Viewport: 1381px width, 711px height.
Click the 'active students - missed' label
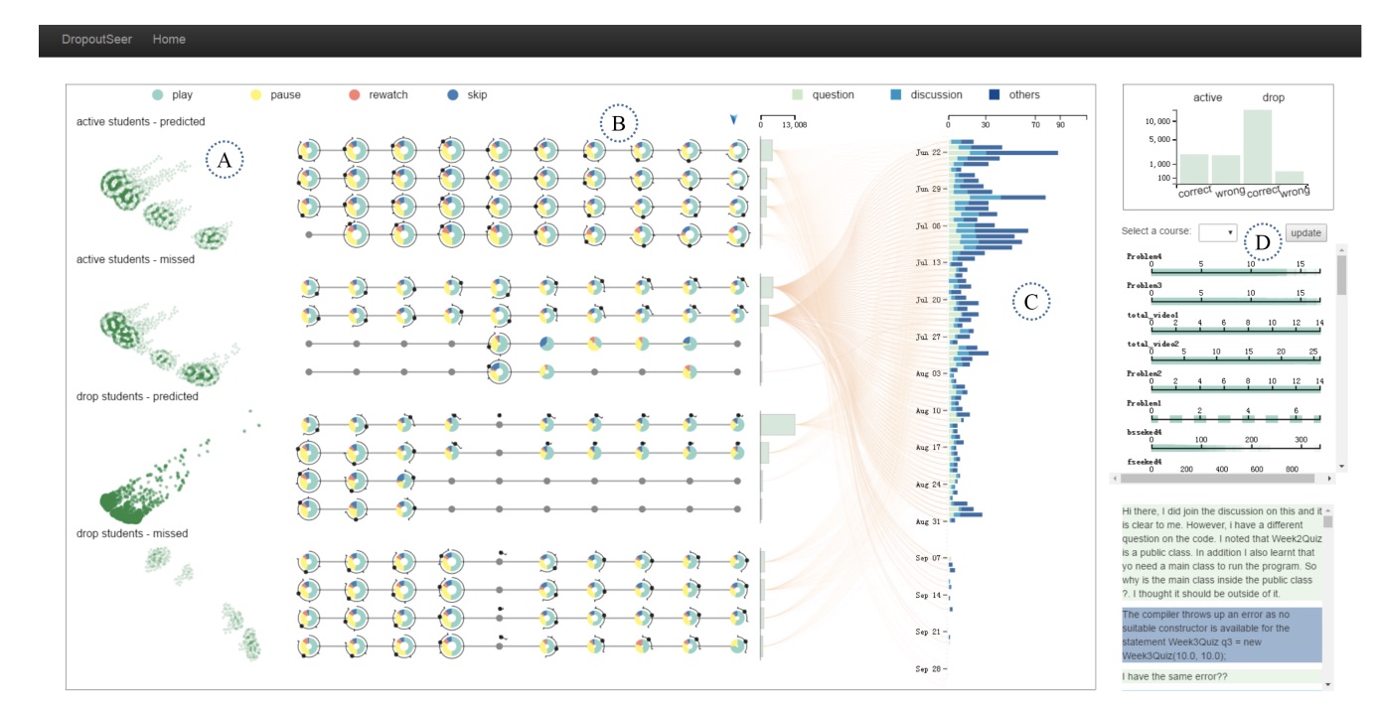tap(135, 259)
